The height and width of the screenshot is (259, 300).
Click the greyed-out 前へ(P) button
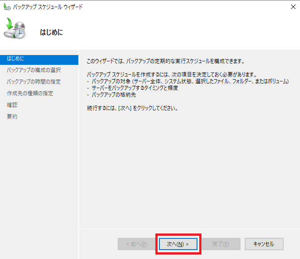(x=137, y=244)
